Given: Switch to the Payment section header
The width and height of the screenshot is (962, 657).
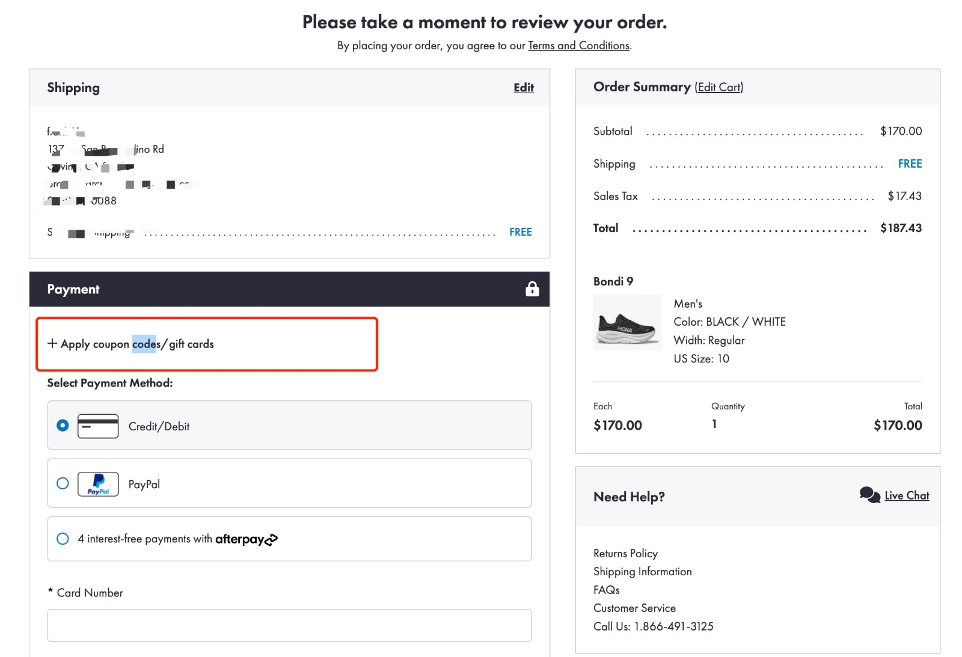Looking at the screenshot, I should [x=73, y=289].
